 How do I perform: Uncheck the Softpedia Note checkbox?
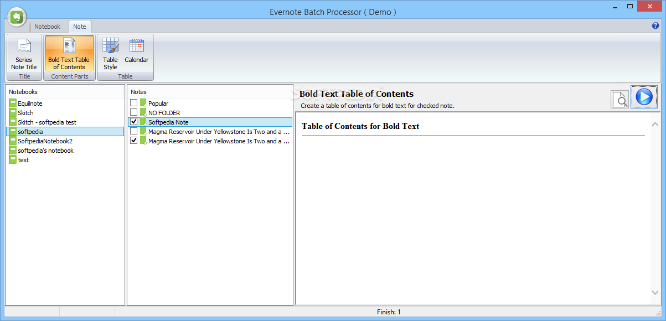pyautogui.click(x=133, y=122)
